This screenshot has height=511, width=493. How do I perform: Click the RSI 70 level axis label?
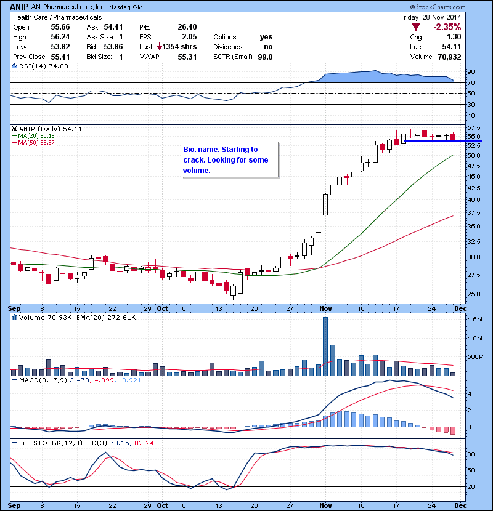(471, 82)
